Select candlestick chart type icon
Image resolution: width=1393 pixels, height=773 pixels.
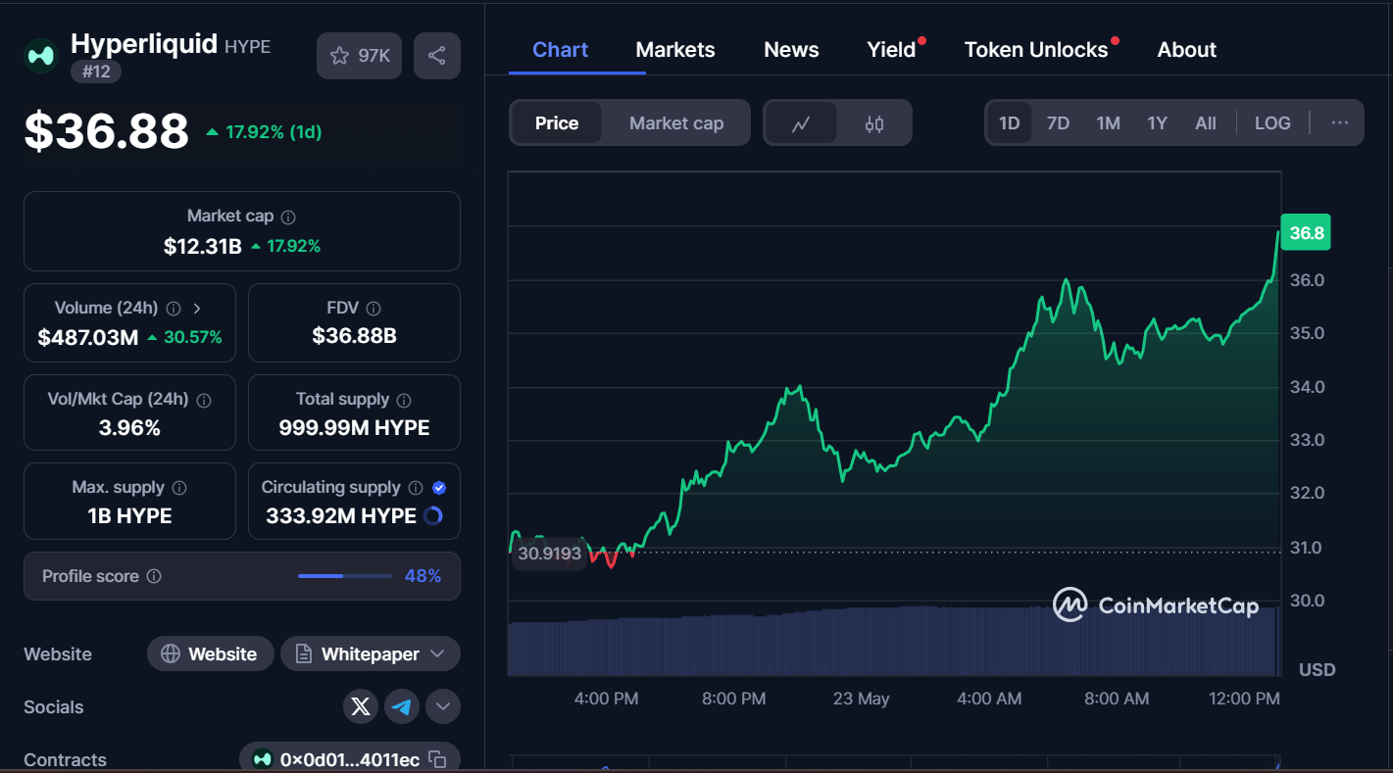[874, 123]
